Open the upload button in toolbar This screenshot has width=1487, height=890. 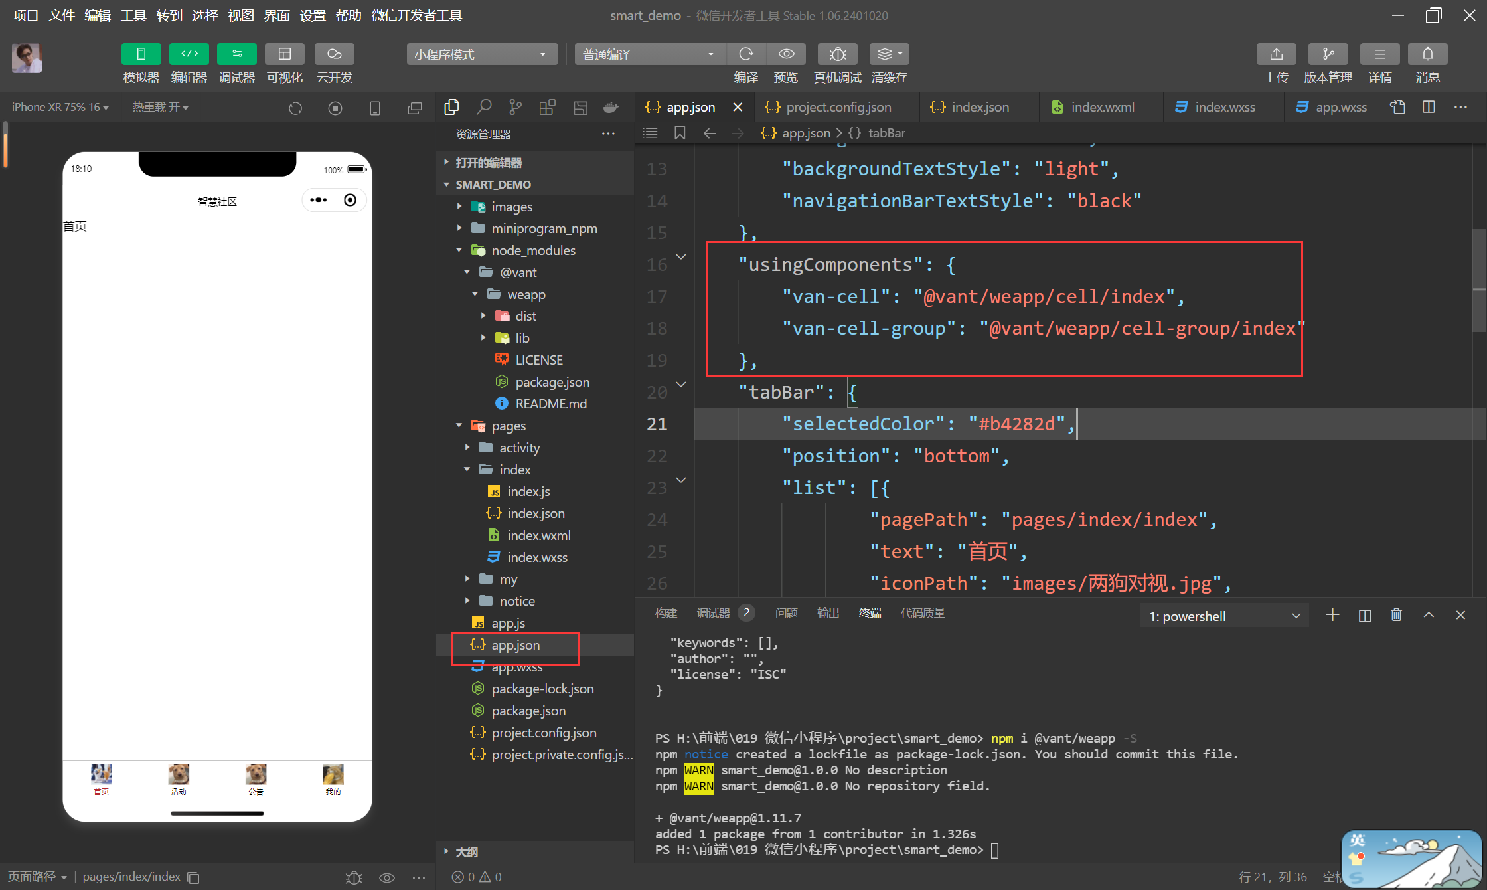[x=1276, y=54]
